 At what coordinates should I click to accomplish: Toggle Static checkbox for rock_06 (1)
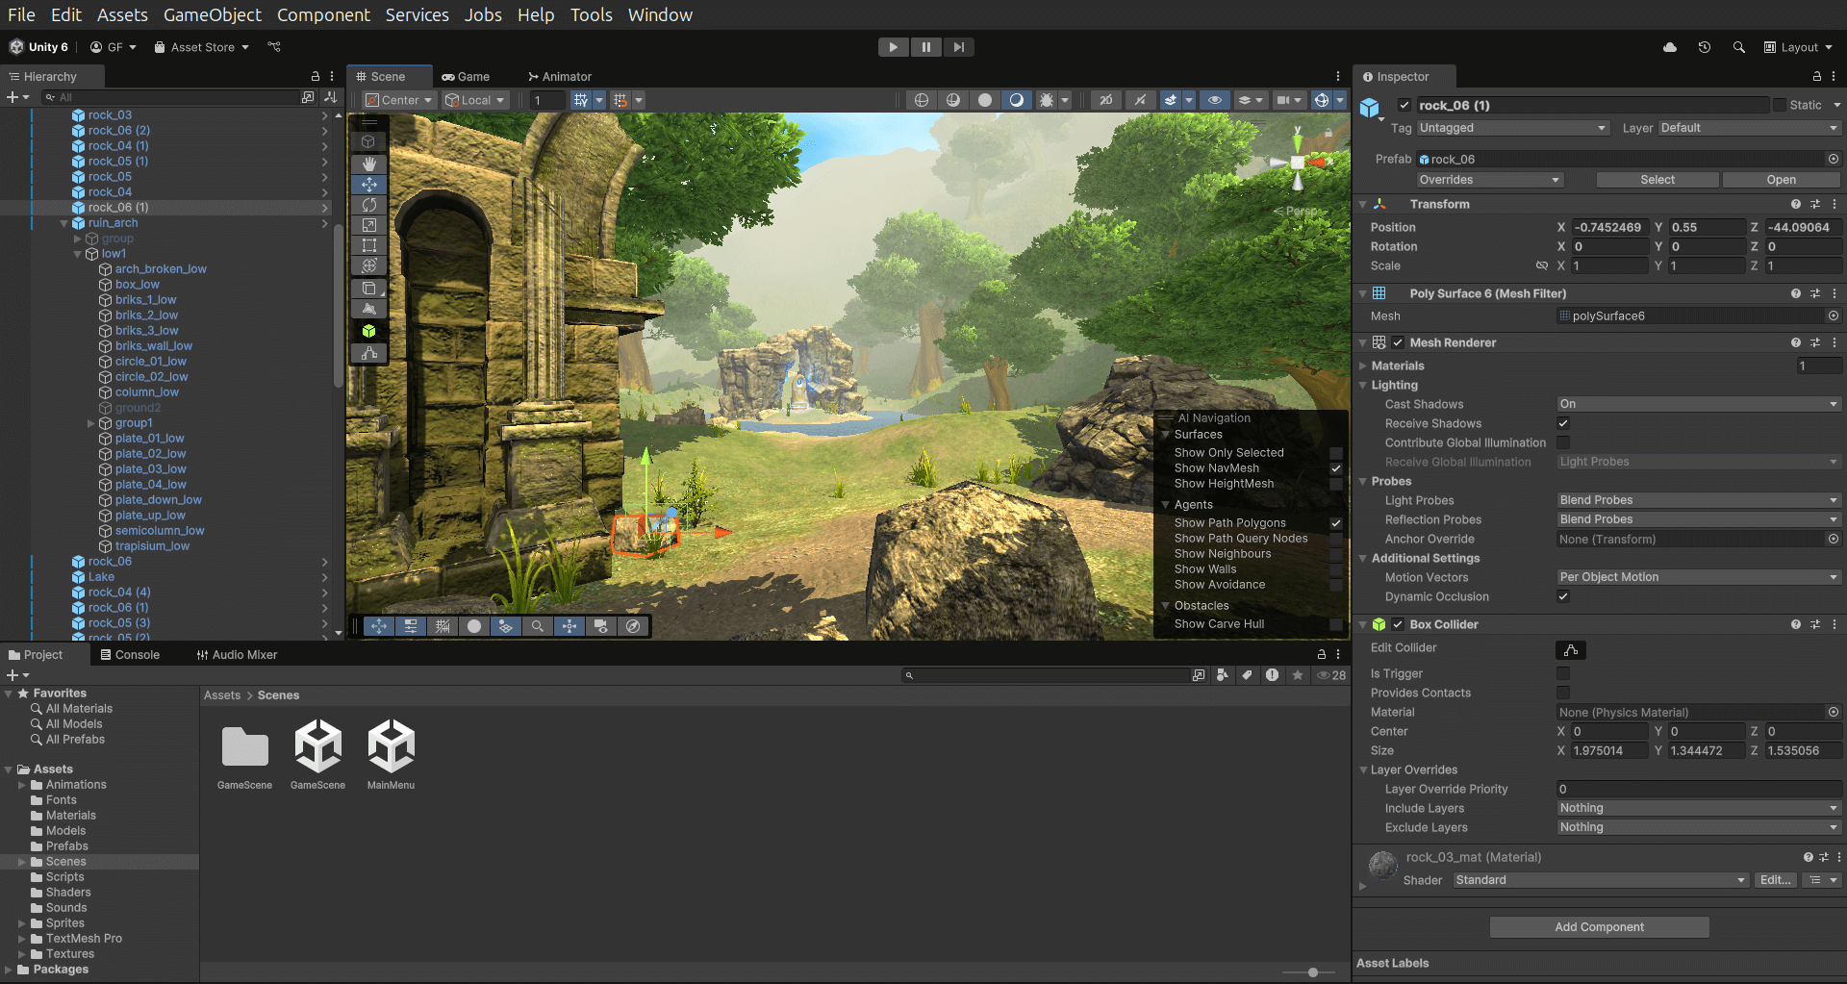tap(1780, 105)
